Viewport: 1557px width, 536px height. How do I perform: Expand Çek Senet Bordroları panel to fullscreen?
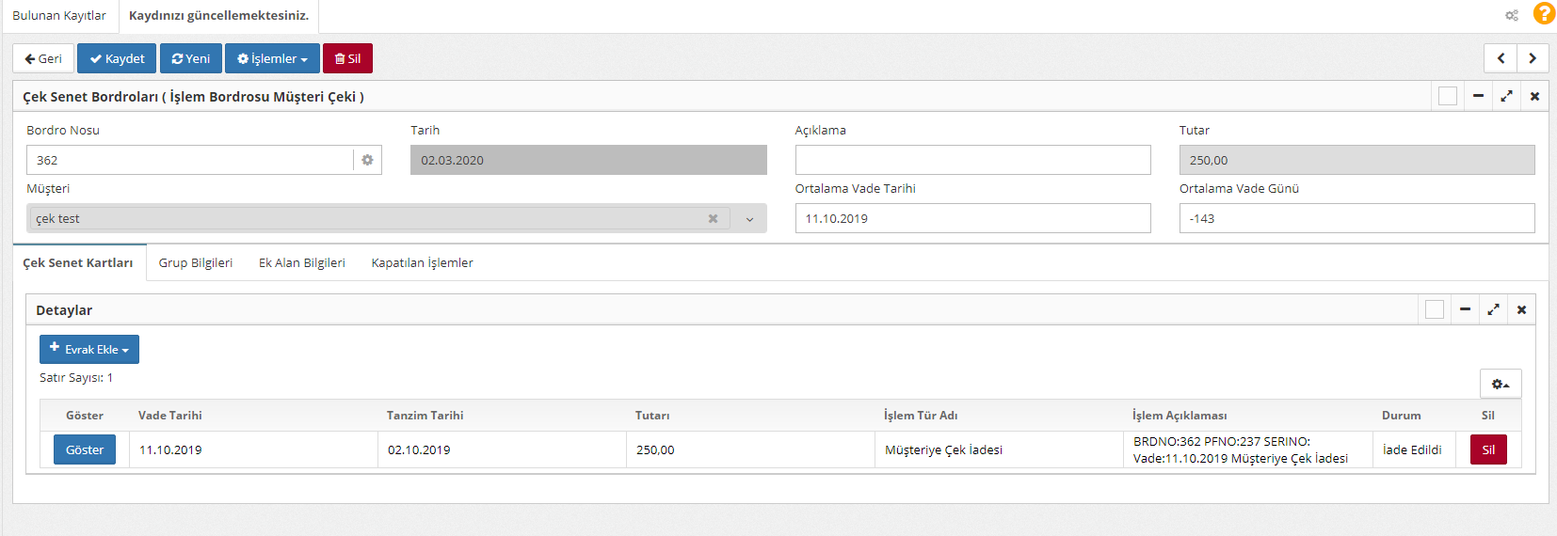[x=1506, y=96]
